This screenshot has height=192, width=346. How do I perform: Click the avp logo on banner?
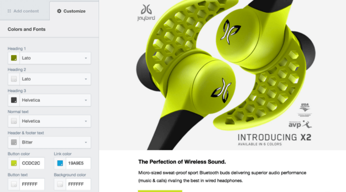point(300,124)
